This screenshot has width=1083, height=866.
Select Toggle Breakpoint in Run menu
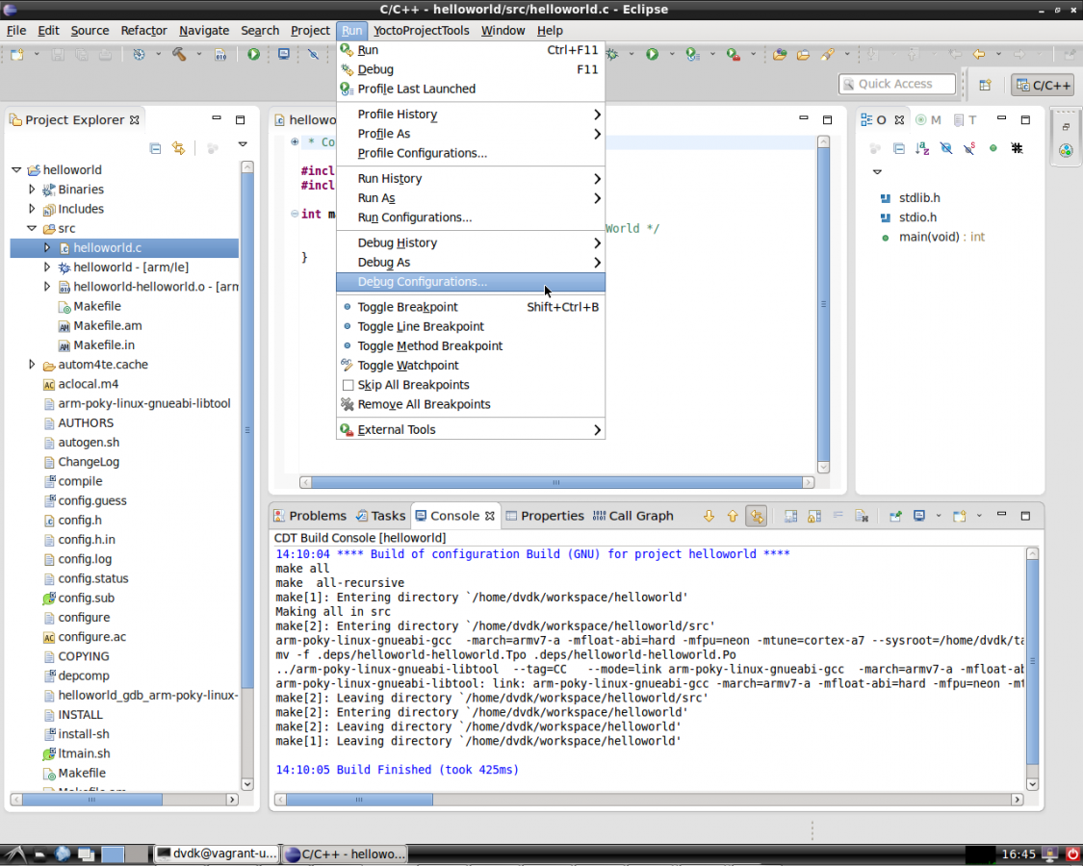407,307
